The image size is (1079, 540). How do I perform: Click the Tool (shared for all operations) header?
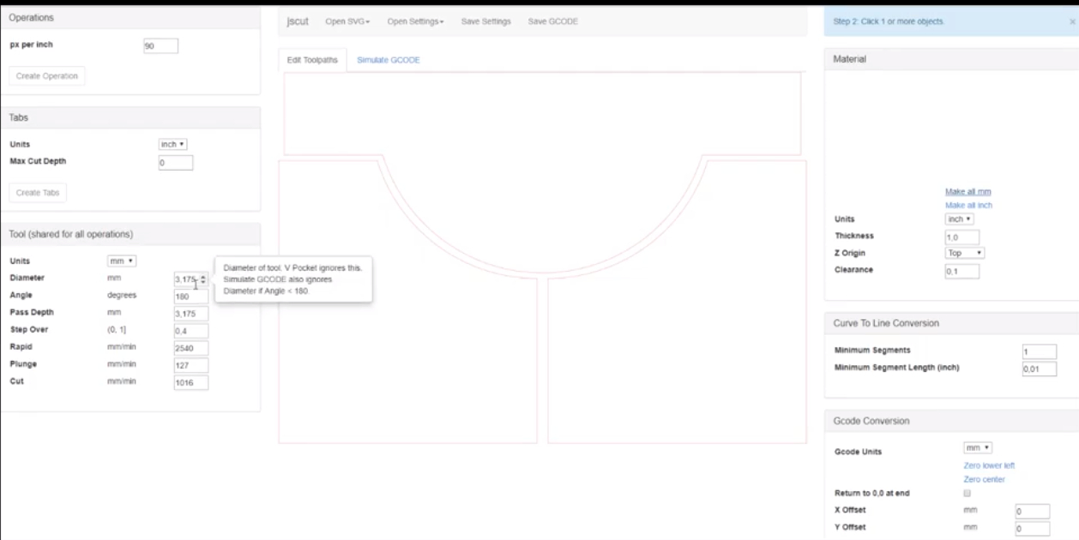[130, 234]
